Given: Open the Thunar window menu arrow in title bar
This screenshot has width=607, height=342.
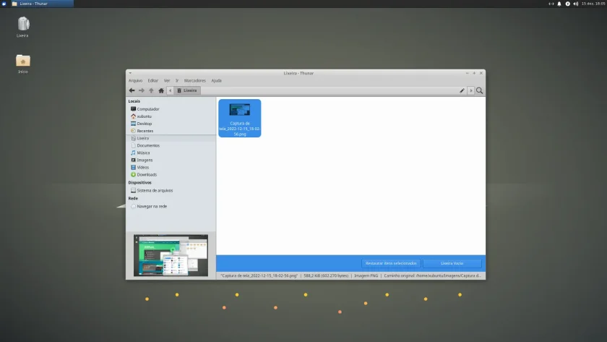Looking at the screenshot, I should [130, 73].
